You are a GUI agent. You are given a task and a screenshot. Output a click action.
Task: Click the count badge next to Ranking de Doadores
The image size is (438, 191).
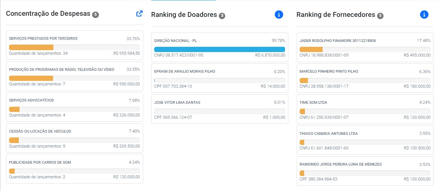[222, 16]
